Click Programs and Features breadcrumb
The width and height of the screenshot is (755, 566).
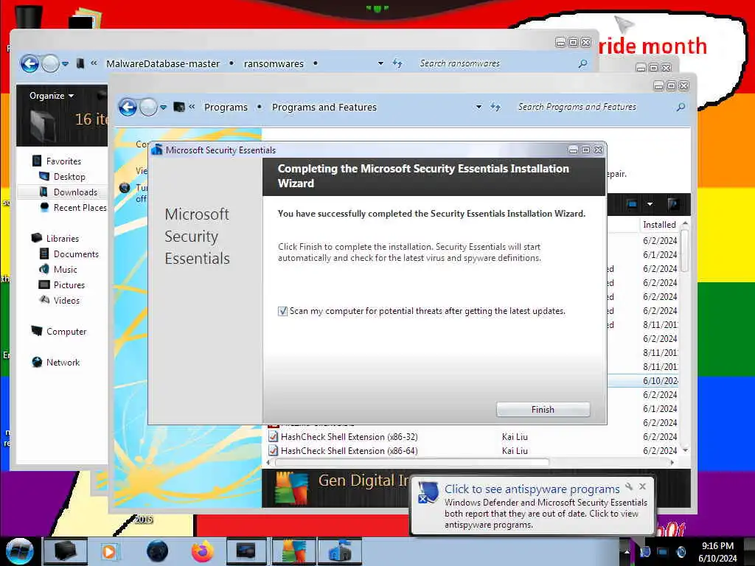coord(324,107)
